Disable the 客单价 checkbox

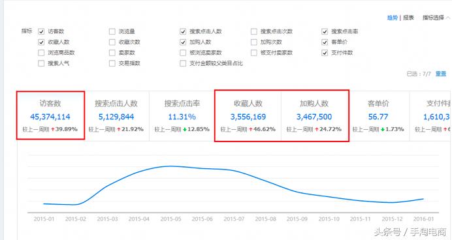325,42
